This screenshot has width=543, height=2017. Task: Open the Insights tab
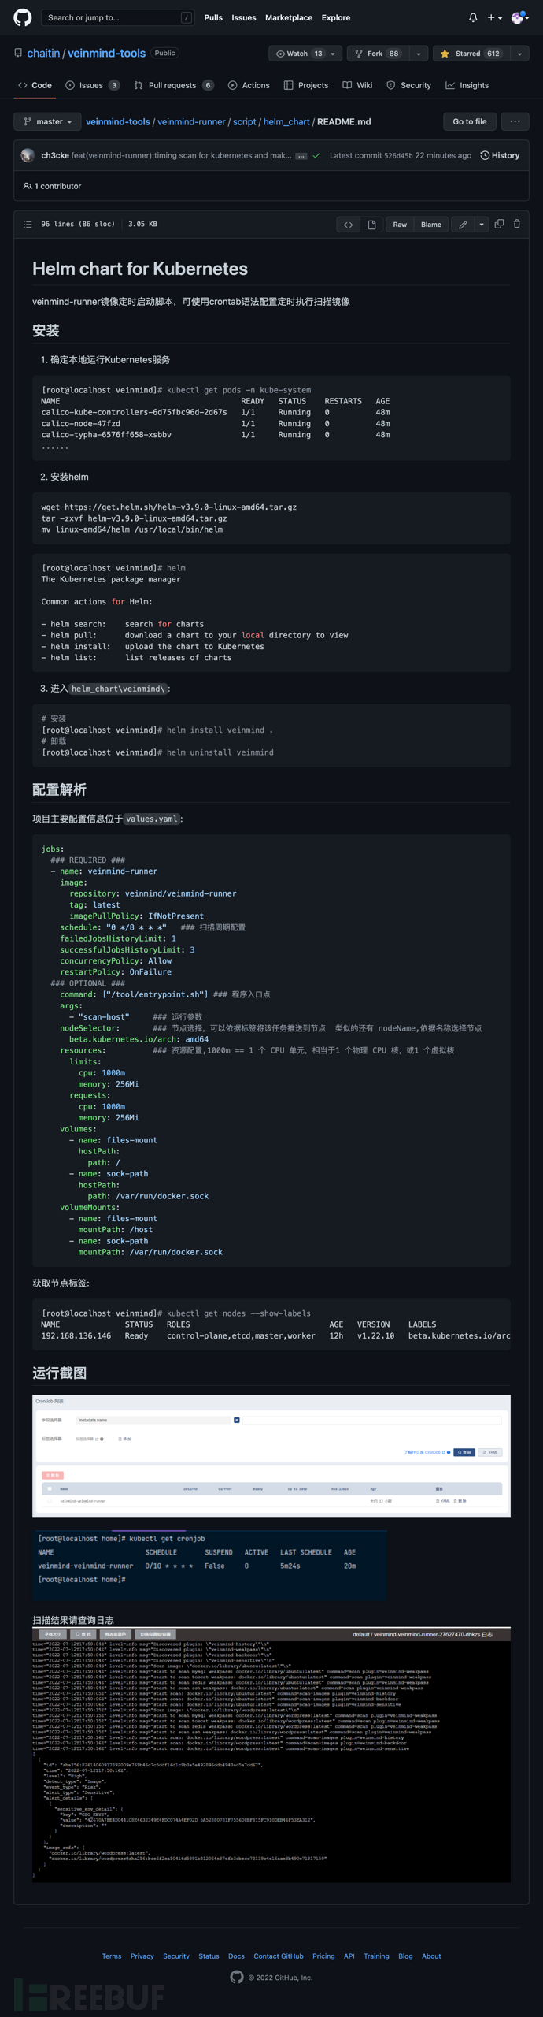(x=467, y=85)
